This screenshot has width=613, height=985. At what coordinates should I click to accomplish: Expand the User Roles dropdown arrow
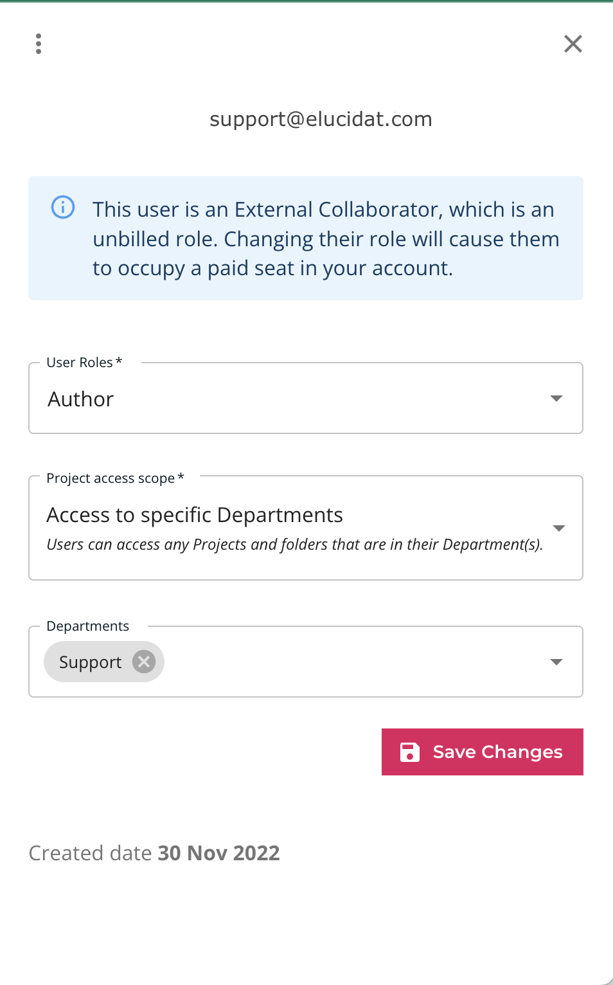pos(556,399)
